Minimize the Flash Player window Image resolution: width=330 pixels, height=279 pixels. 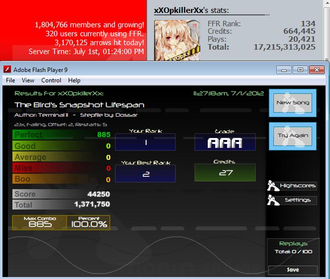click(284, 70)
